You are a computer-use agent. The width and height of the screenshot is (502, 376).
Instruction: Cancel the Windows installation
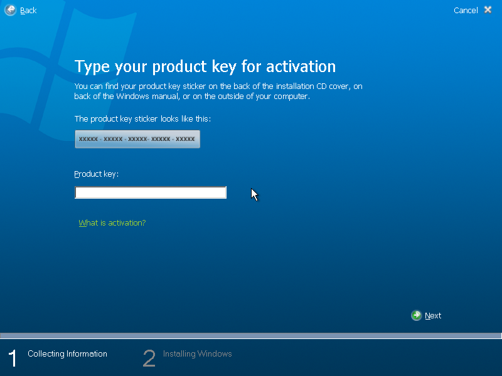click(x=465, y=10)
